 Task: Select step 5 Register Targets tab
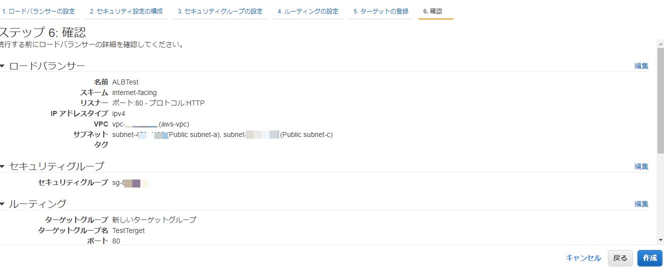380,11
